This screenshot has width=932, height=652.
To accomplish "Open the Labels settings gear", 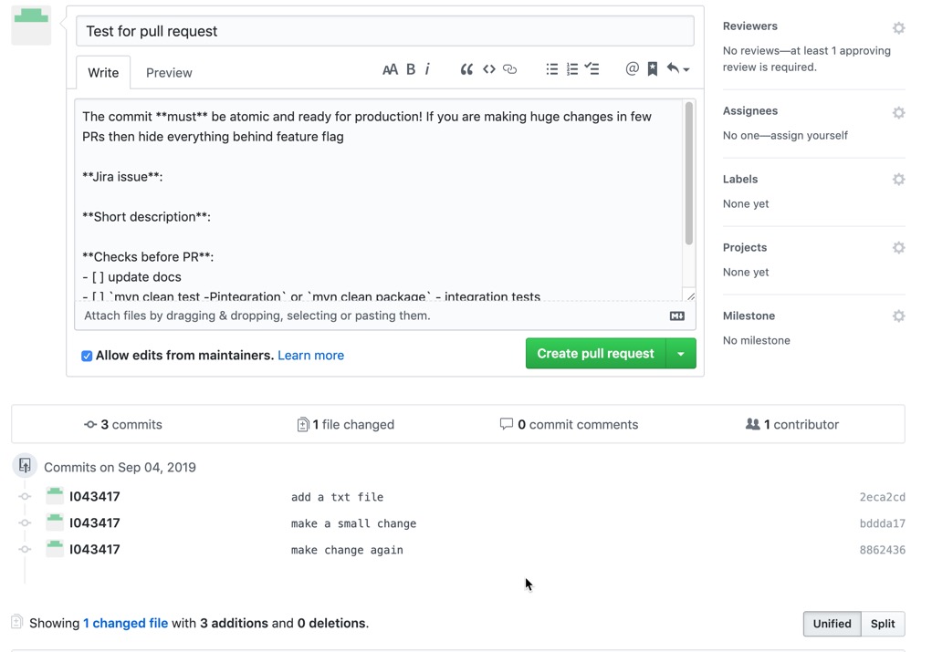I will coord(898,179).
